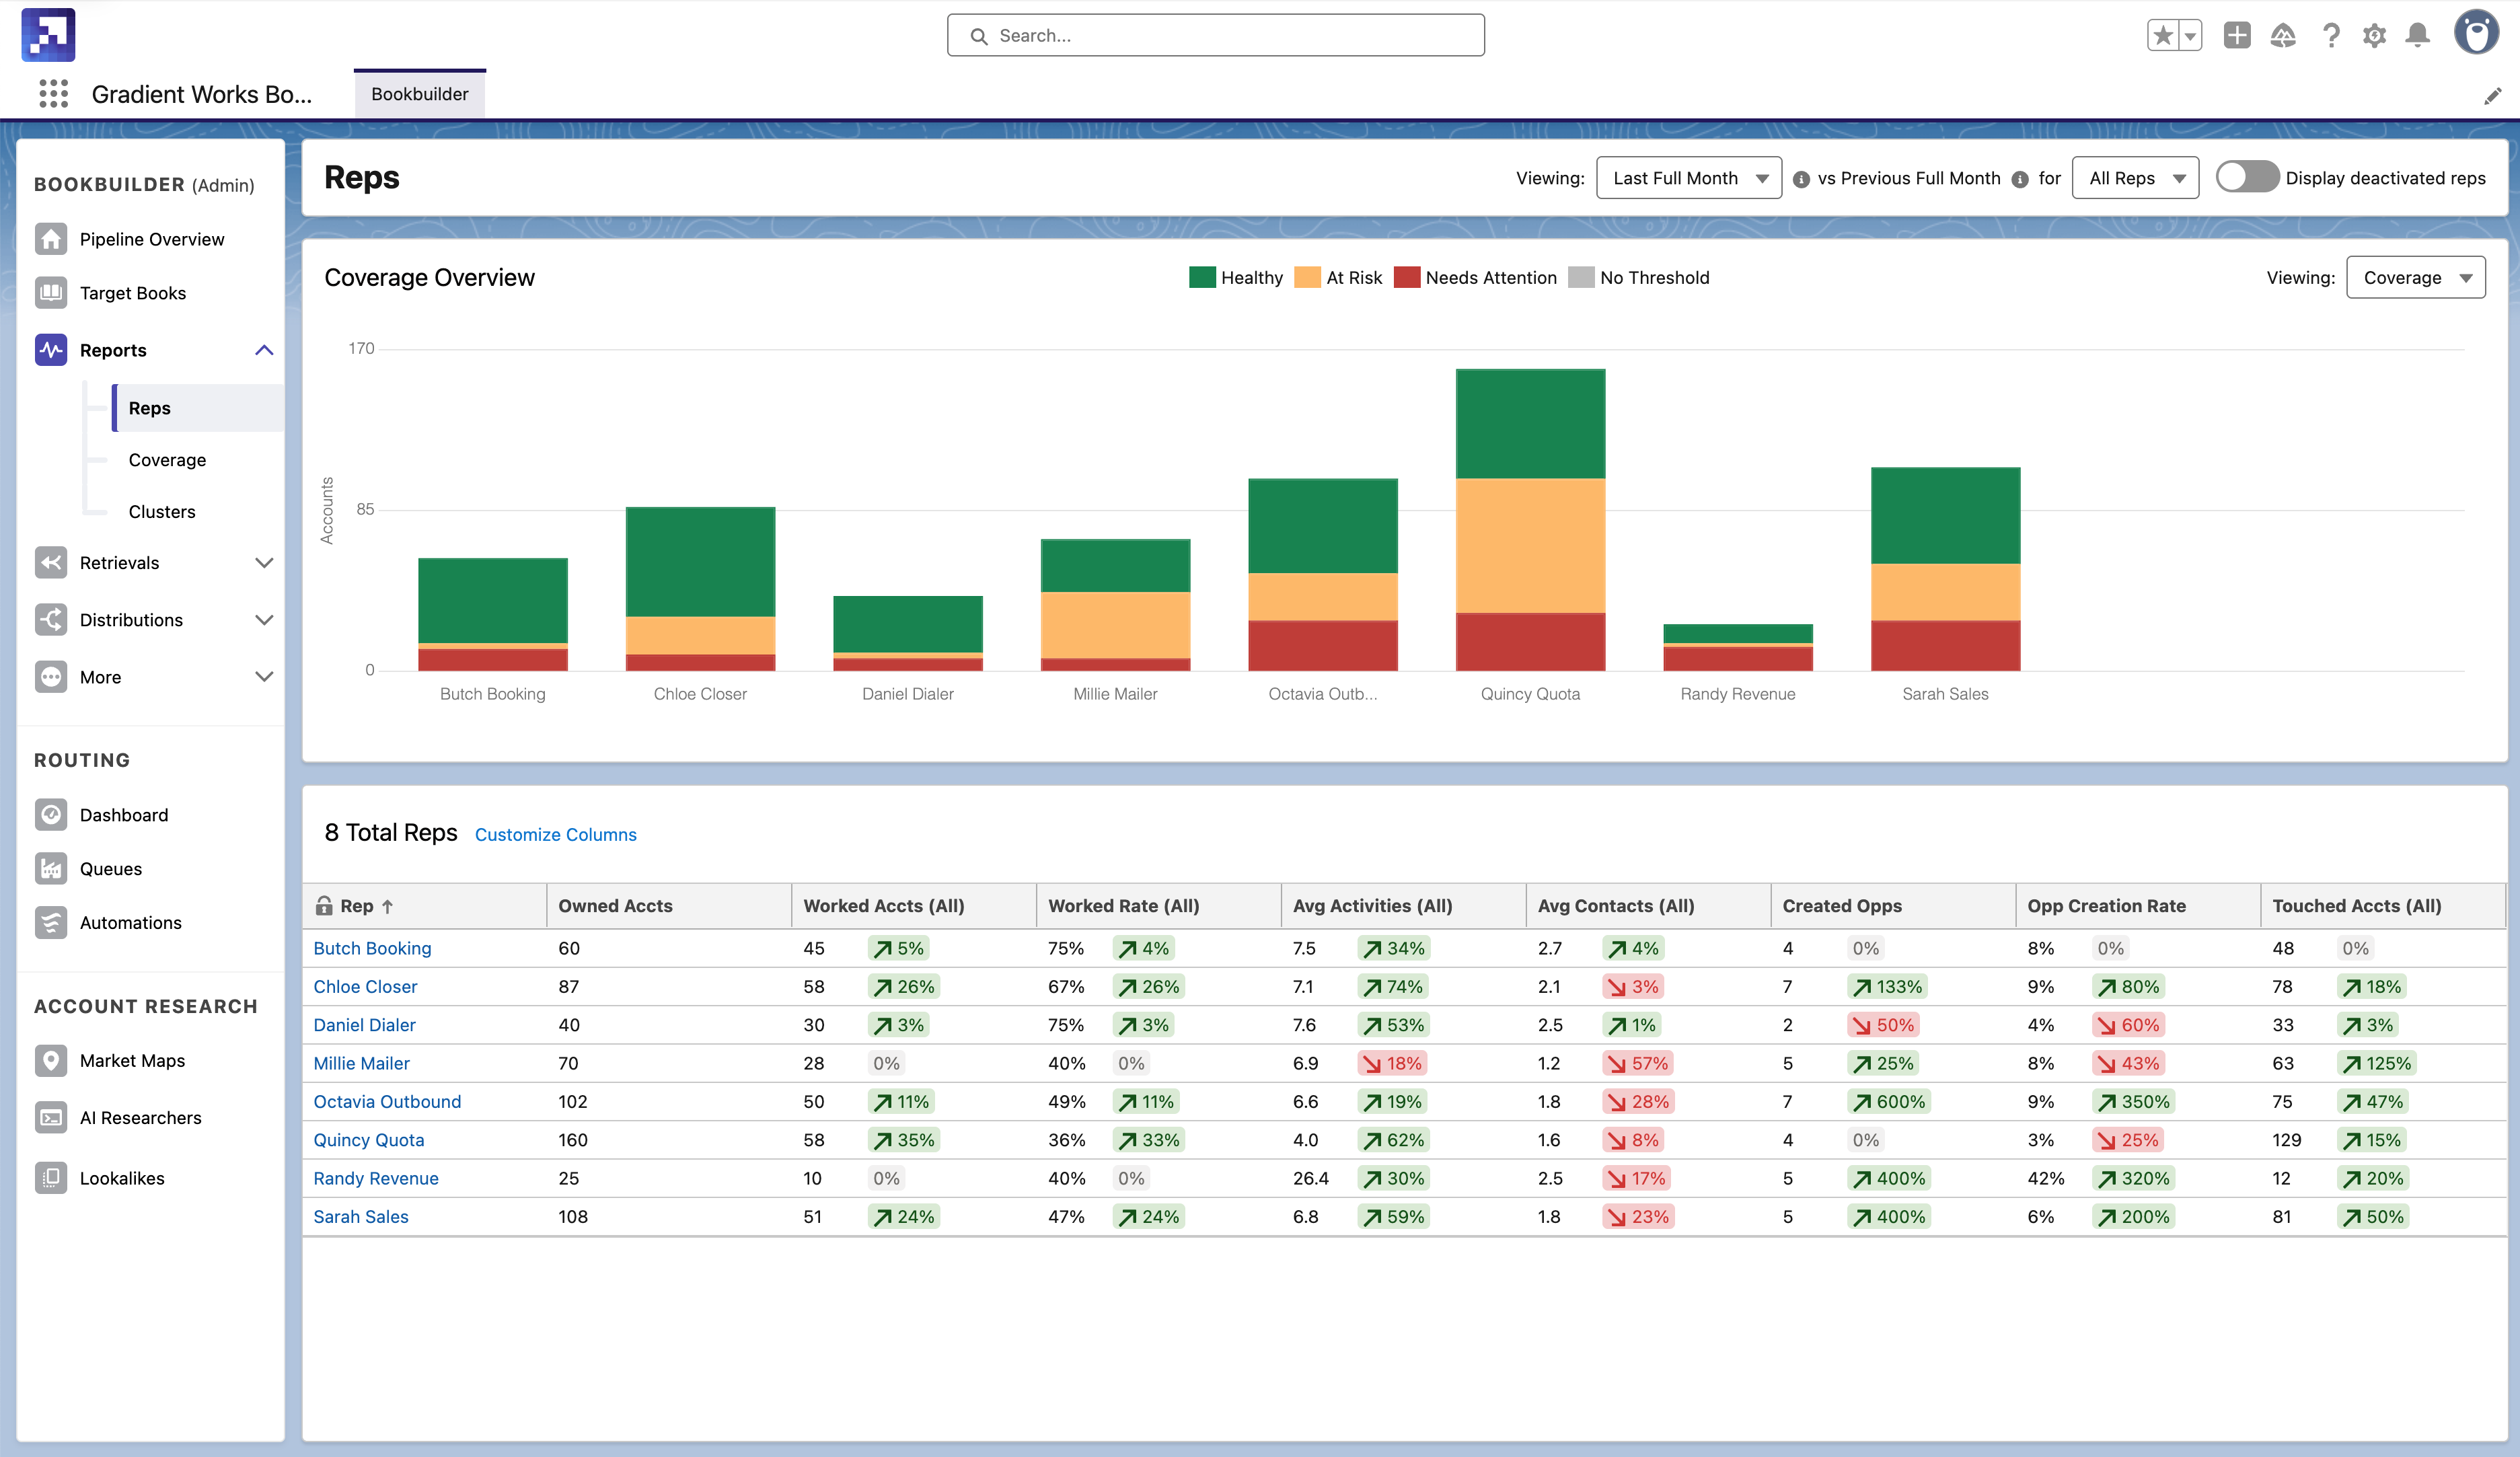Click the Setup gear icon
This screenshot has height=1457, width=2520.
tap(2373, 36)
